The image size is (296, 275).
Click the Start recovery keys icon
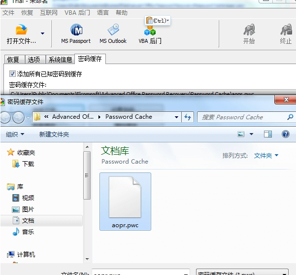click(x=249, y=30)
